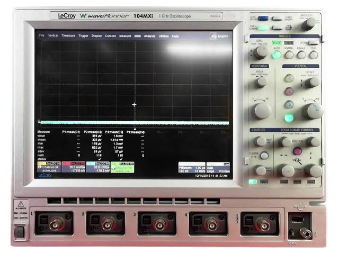338x254 pixels.
Task: Toggle the lit green channel 4 button
Action: (289, 118)
